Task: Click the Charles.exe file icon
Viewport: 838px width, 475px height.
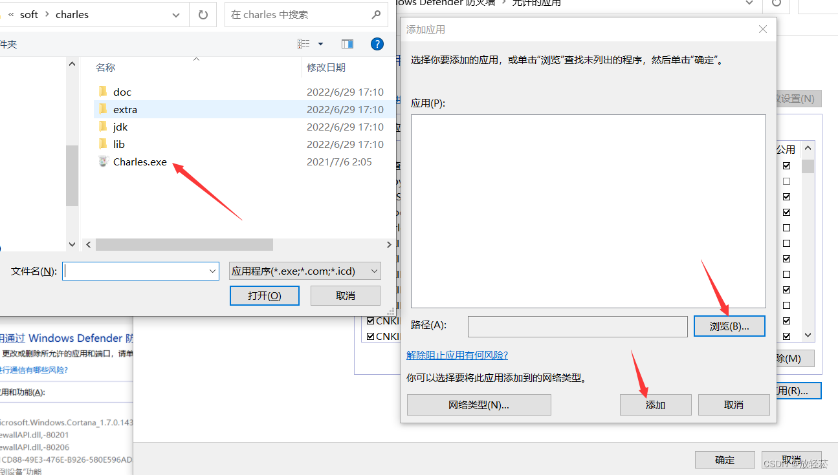Action: click(103, 162)
